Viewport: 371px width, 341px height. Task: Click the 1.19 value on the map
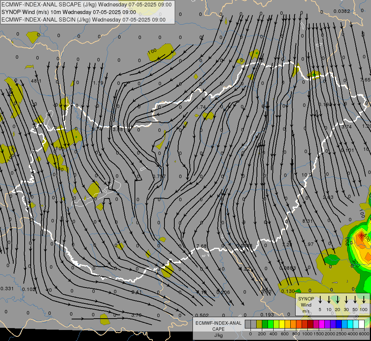98,83
